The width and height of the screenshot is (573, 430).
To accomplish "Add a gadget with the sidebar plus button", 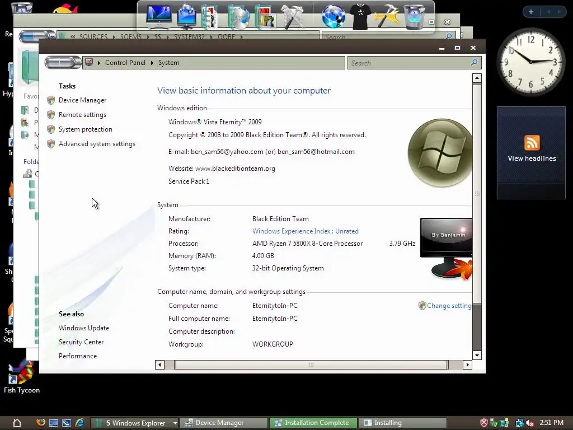I will click(x=531, y=12).
